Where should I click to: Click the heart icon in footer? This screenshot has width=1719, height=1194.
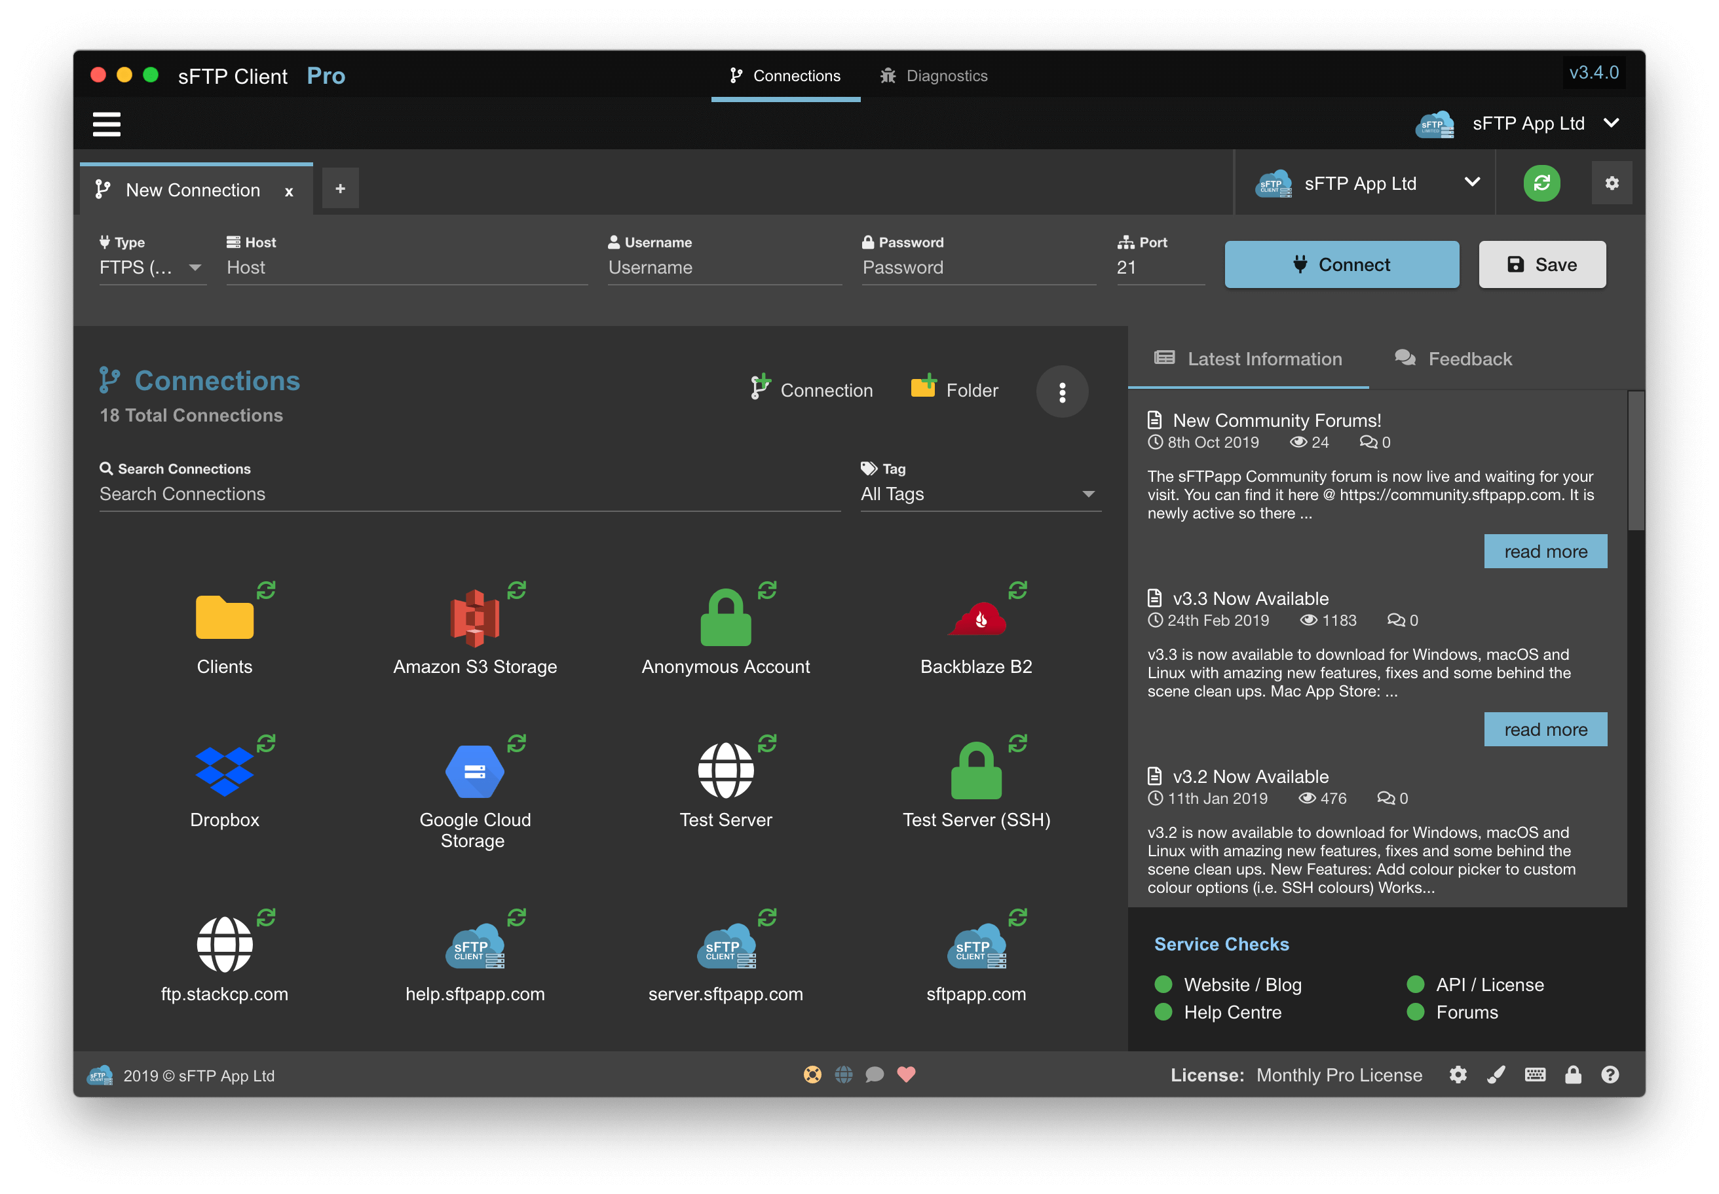click(x=906, y=1075)
